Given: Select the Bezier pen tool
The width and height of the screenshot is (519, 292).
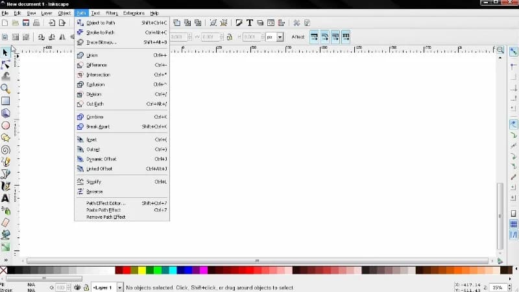Looking at the screenshot, I should tap(5, 174).
